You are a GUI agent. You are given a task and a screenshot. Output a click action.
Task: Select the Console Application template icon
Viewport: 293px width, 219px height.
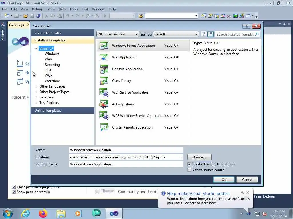coord(104,69)
